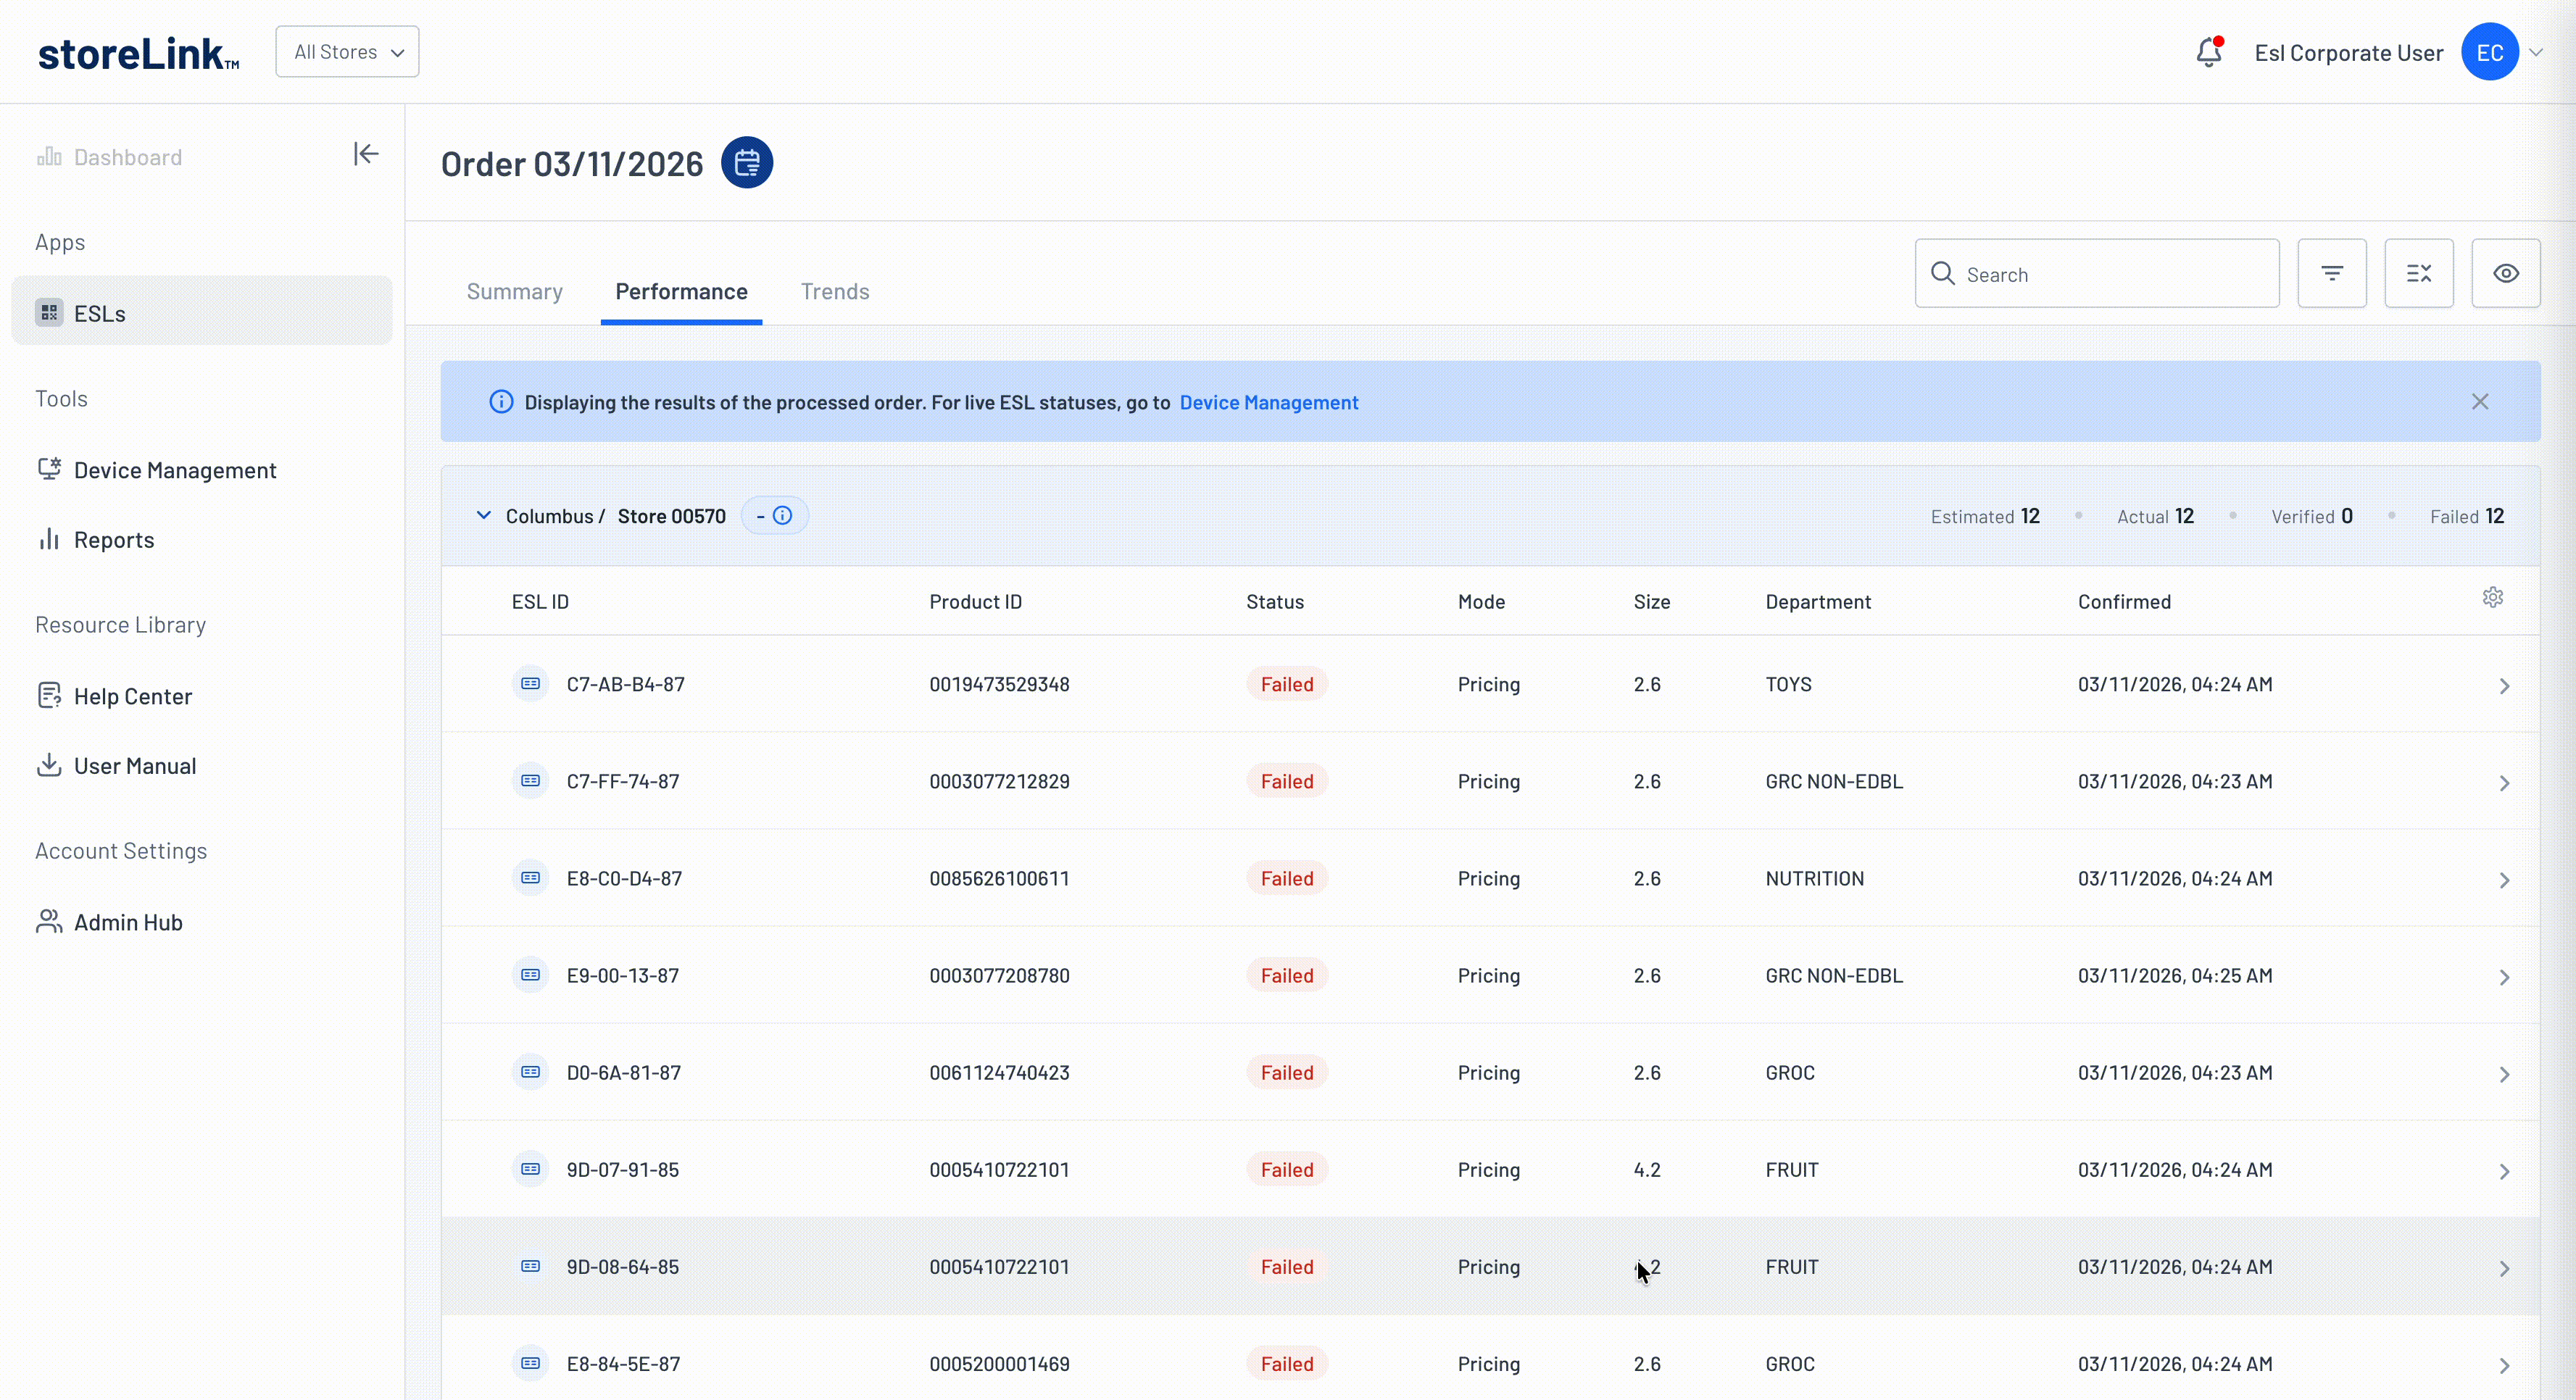Open Help Center link
Viewport: 2576px width, 1400px height.
coord(133,696)
